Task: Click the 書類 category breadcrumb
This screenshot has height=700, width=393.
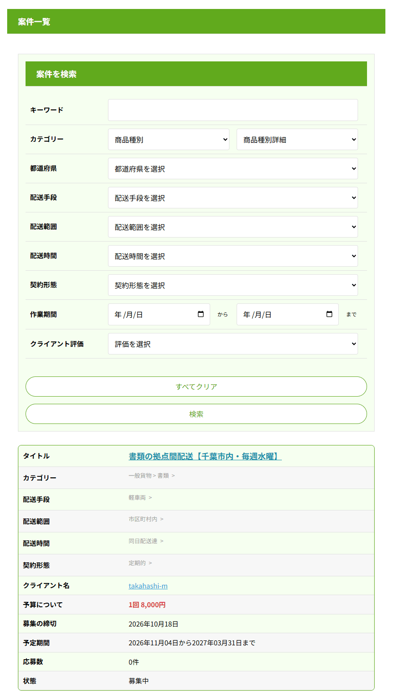Action: click(x=163, y=475)
